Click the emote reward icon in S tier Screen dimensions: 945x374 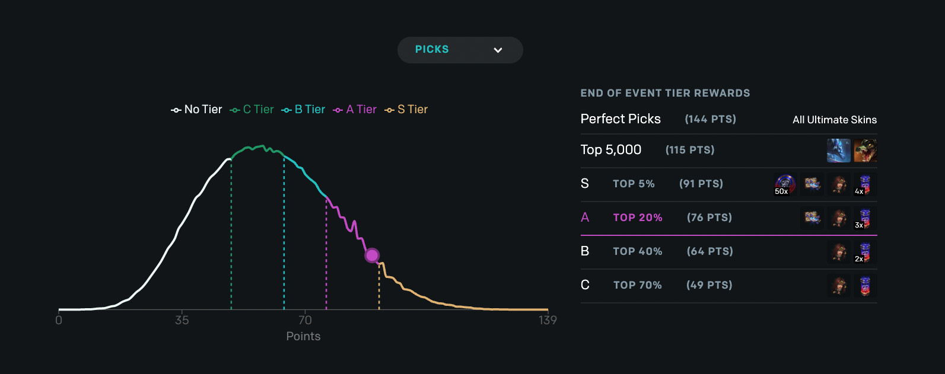(812, 184)
